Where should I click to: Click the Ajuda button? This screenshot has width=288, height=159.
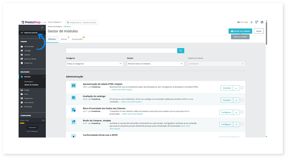pyautogui.click(x=258, y=31)
